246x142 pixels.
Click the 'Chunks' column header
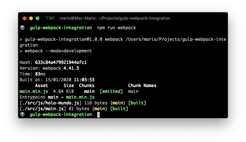click(x=87, y=85)
